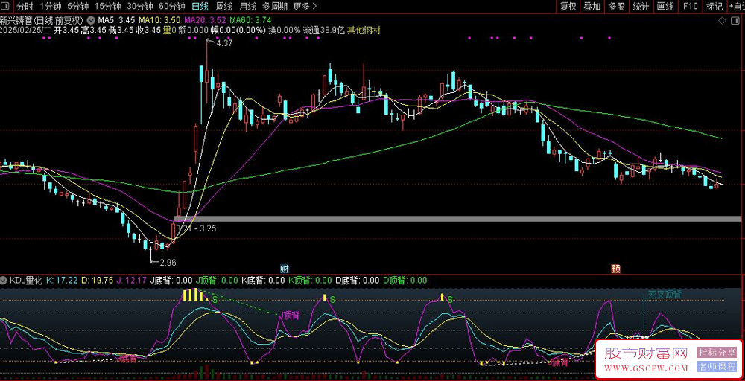The image size is (745, 381).
Task: Click the gray 3.21-3.25 gap level bar
Action: 447,219
